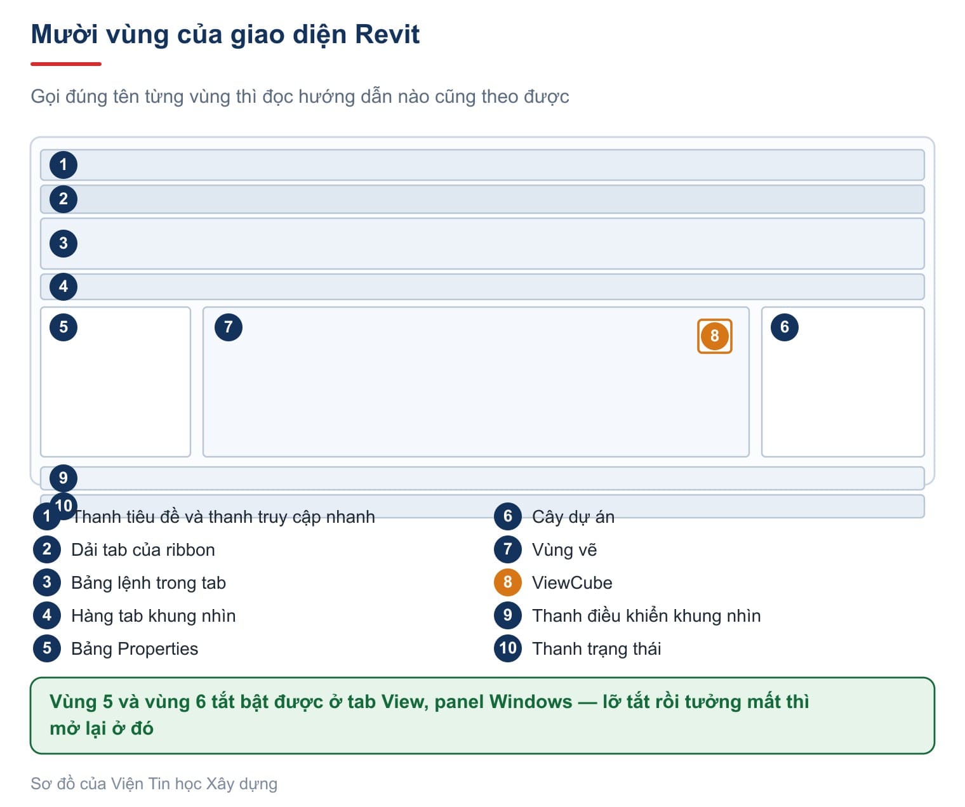Viewport: 965px width, 807px height.
Task: Click legend text 'Thanh tiêu đề và thanh truy cập nhanh'
Action: 223,517
